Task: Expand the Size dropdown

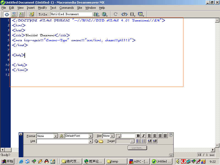Action: coord(112,136)
